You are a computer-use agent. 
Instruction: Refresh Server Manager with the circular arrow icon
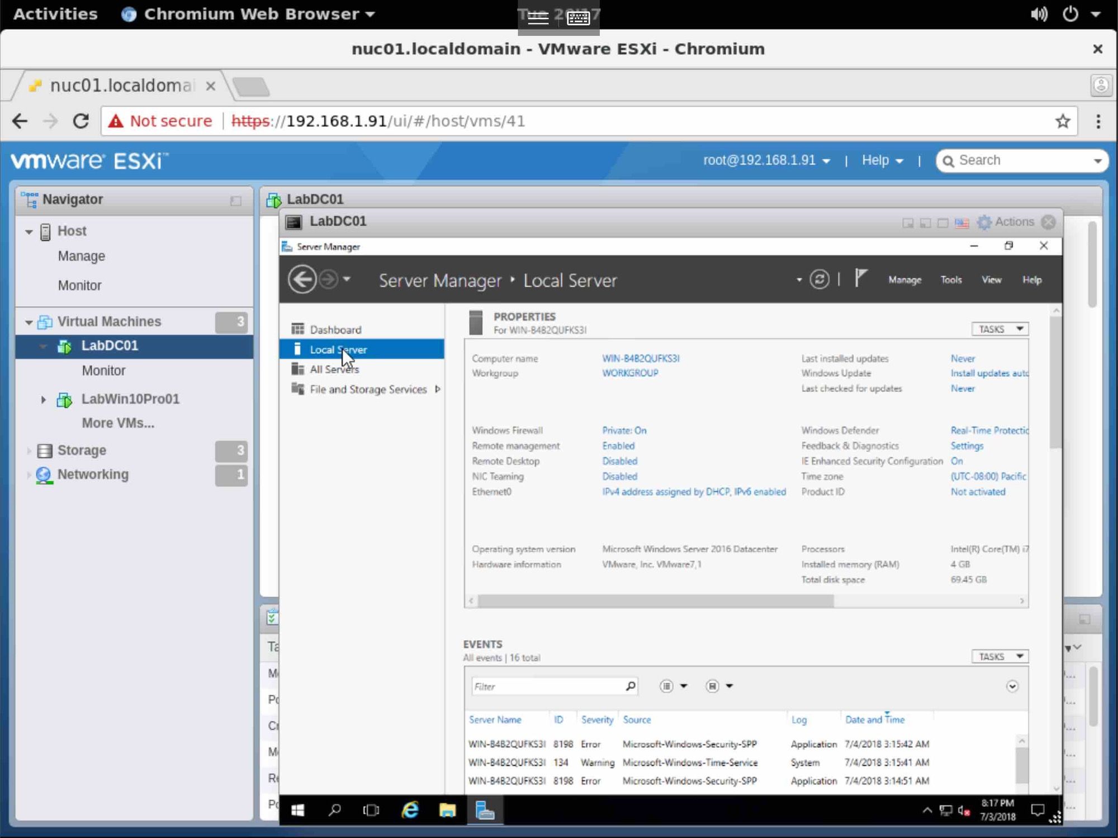tap(819, 279)
